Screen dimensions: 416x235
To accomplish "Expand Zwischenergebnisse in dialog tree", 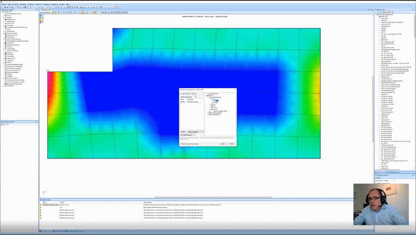I will [x=208, y=113].
